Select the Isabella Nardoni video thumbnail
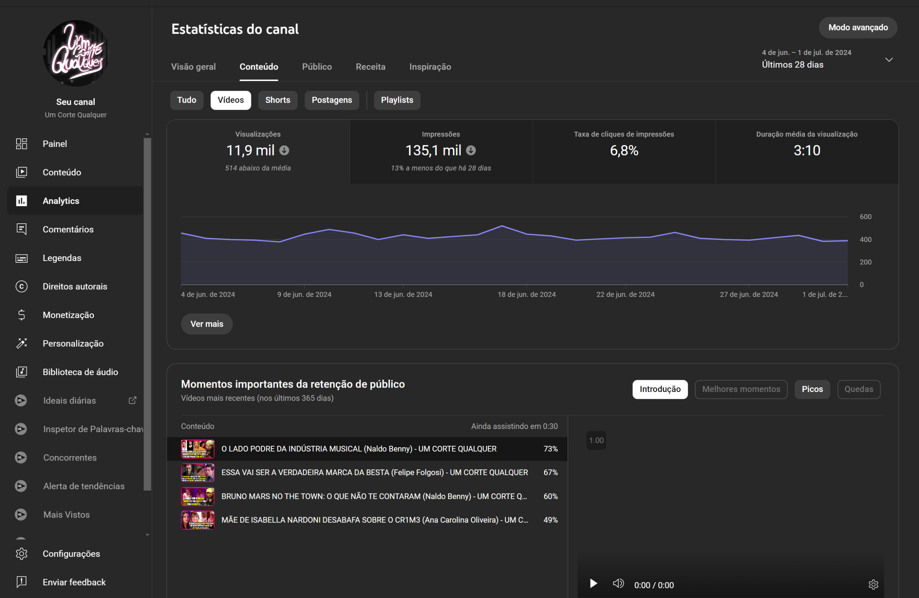This screenshot has width=919, height=598. click(x=198, y=520)
